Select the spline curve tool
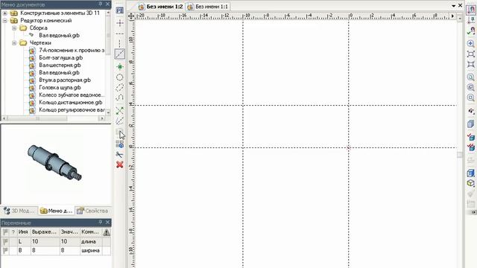477x268 pixels. pos(120,98)
